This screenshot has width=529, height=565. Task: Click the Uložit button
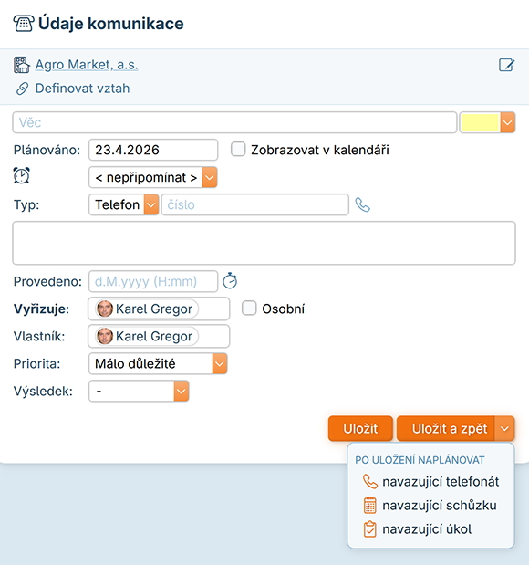360,428
